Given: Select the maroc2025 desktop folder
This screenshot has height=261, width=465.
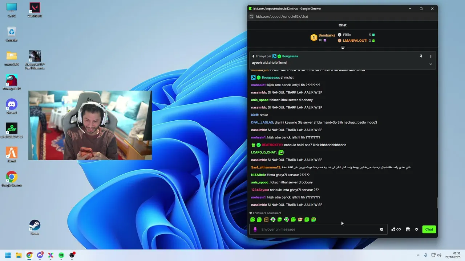Looking at the screenshot, I should coord(12,58).
